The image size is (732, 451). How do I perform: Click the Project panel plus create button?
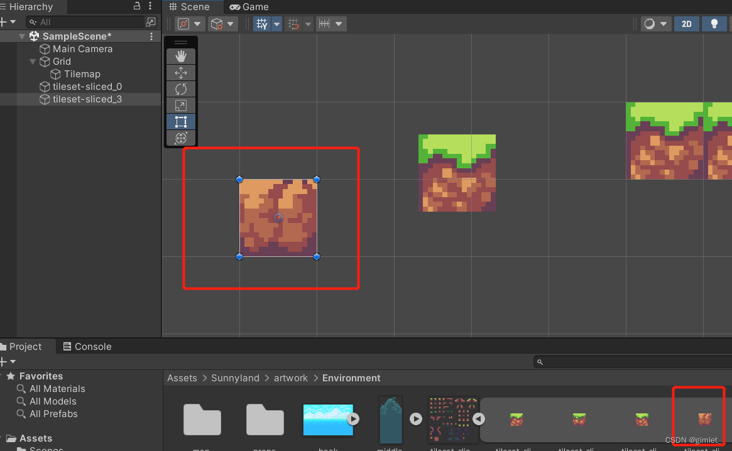3,361
